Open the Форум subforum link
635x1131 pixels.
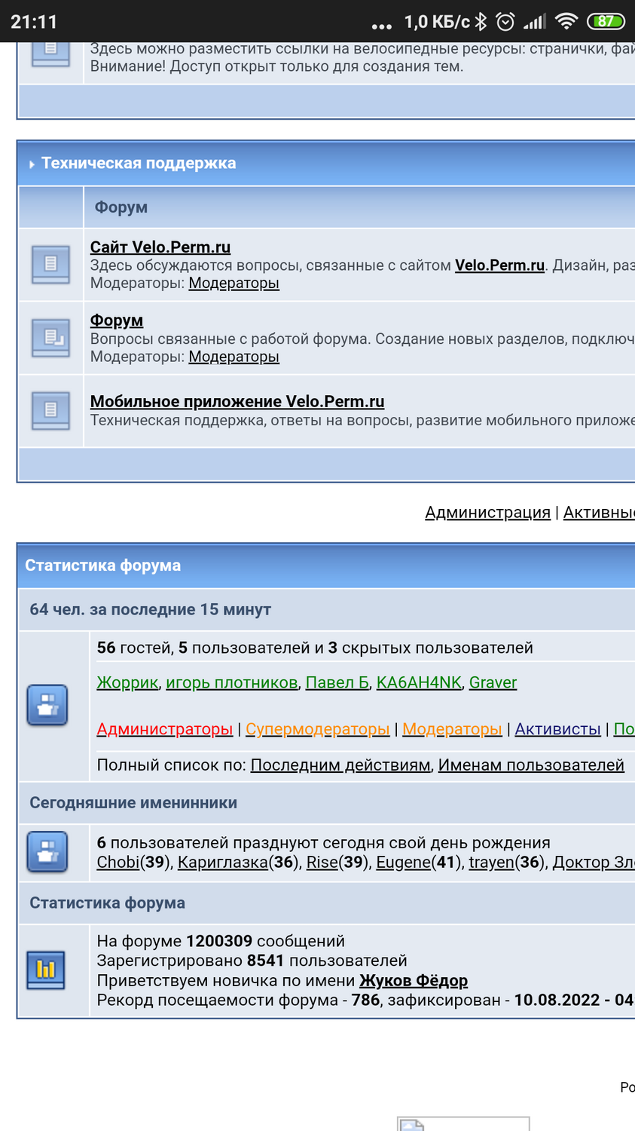tap(117, 320)
